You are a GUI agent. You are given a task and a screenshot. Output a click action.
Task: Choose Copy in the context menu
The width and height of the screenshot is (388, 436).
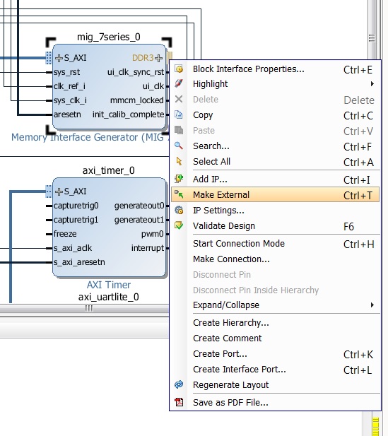pyautogui.click(x=276, y=115)
